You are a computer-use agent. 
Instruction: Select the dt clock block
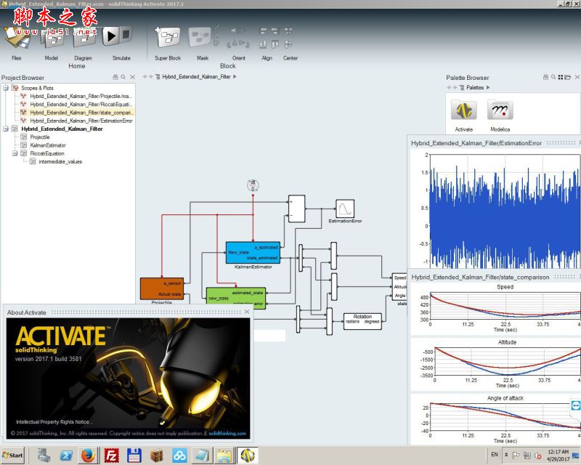point(253,185)
